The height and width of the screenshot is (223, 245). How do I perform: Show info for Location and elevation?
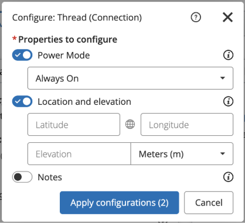[228, 101]
